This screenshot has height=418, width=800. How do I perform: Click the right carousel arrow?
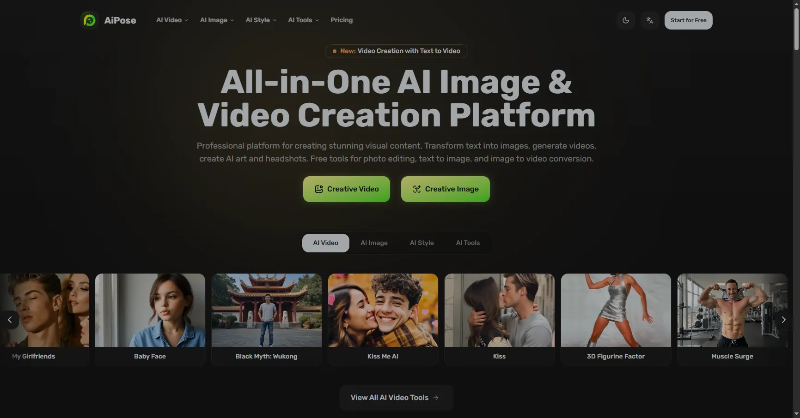point(783,319)
